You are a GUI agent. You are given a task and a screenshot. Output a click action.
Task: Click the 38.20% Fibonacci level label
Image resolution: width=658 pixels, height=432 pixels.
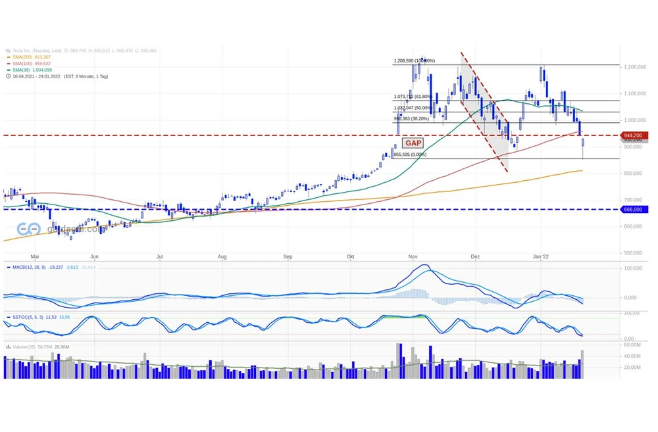411,119
